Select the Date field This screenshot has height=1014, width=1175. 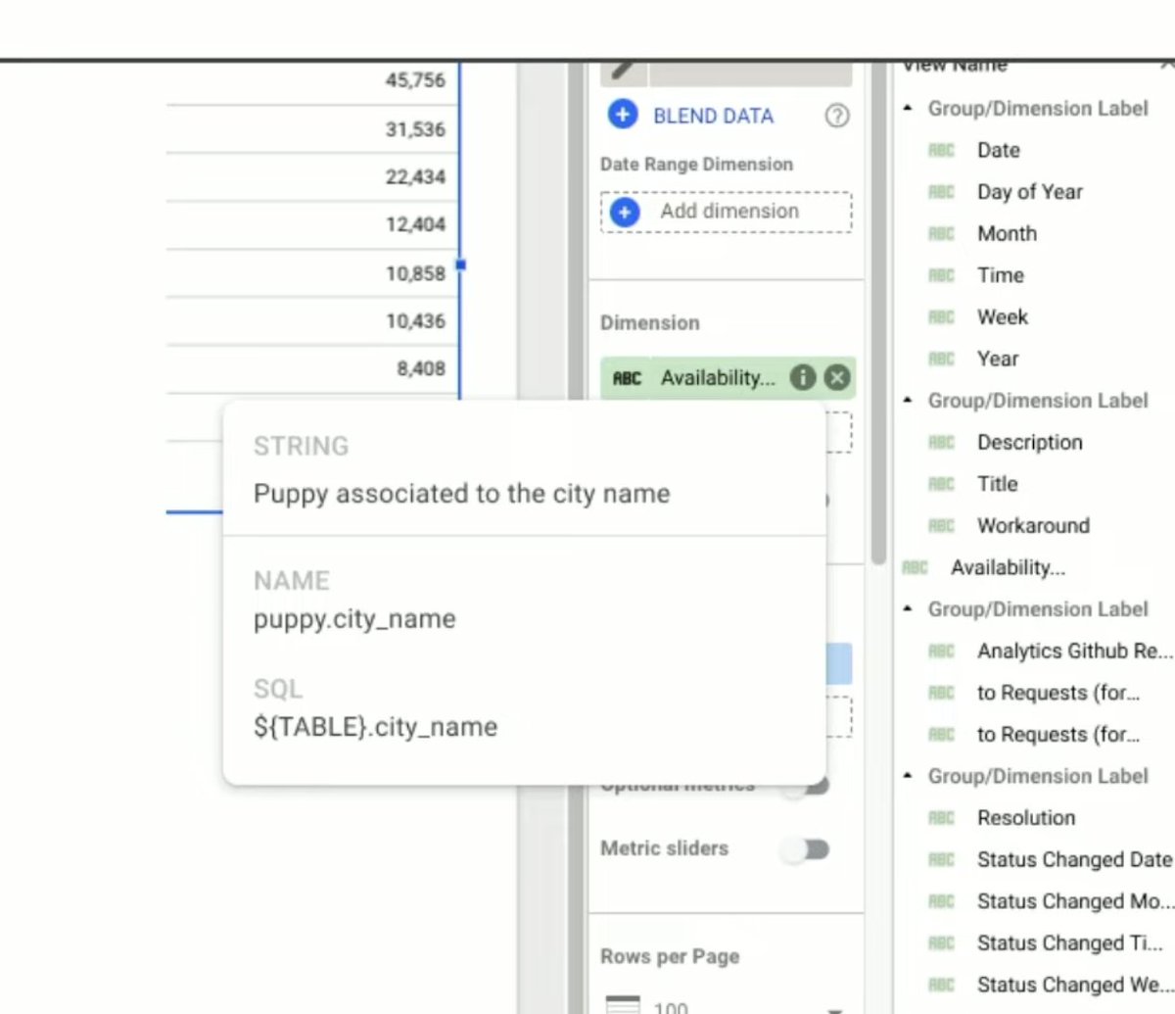click(x=999, y=150)
